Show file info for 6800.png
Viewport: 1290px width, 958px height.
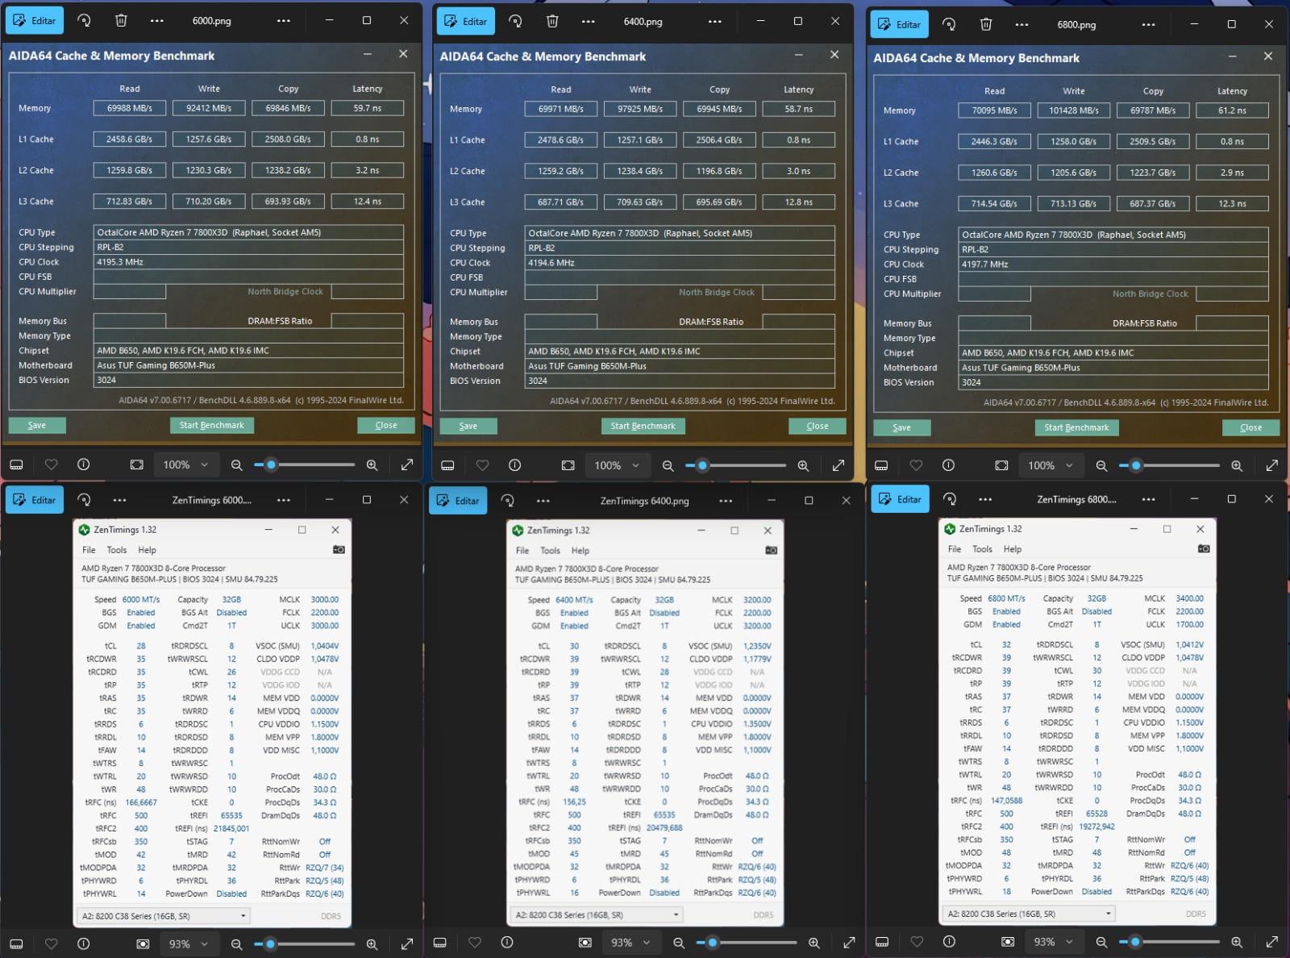coord(949,465)
